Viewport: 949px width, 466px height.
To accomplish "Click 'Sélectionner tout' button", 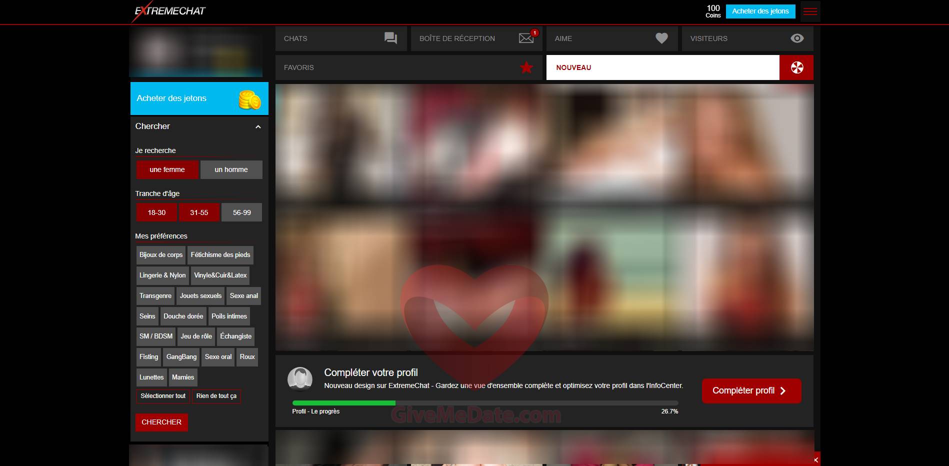I will [x=163, y=396].
